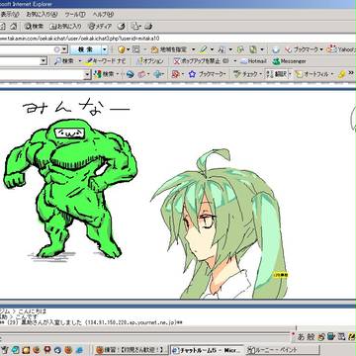The image size is (356, 356).
Task: Click the green muscular character drawing
Action: pyautogui.click(x=70, y=189)
